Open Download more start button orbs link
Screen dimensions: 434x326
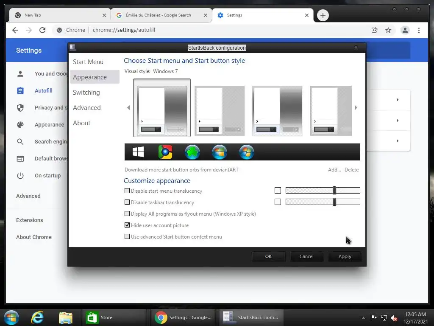(181, 170)
